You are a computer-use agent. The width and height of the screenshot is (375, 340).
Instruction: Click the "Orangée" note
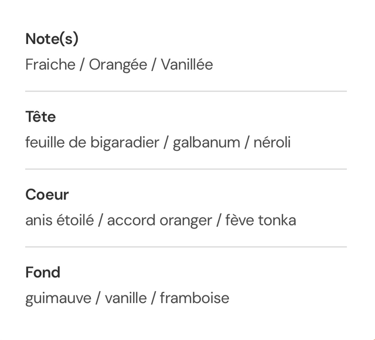[x=118, y=65]
